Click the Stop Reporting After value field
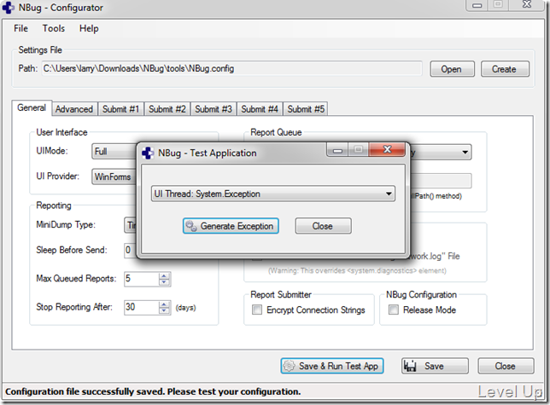 [142, 307]
